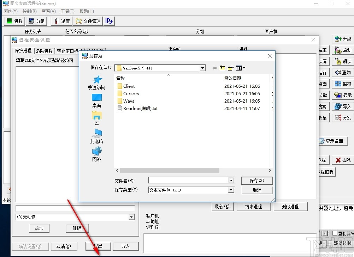This screenshot has width=354, height=257.
Task: Click the back arrow in save dialog
Action: click(x=214, y=68)
